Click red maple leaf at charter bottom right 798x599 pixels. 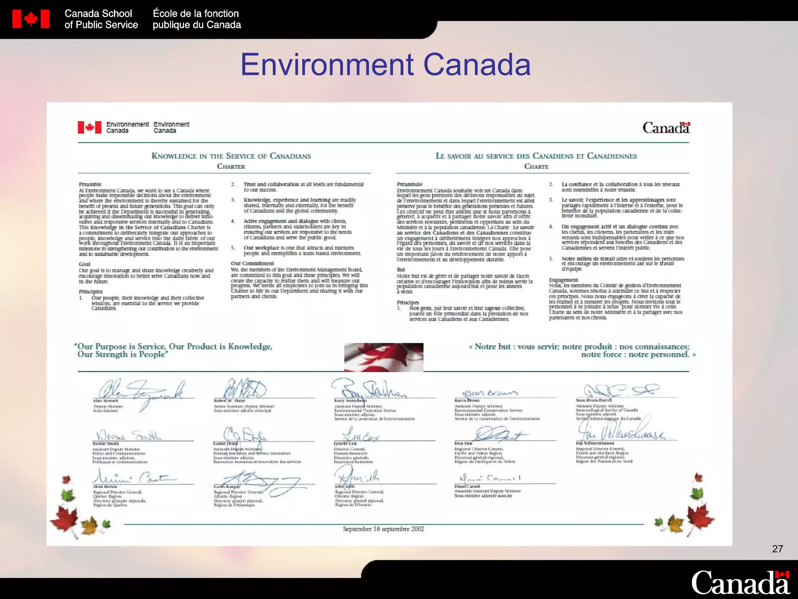click(x=701, y=519)
